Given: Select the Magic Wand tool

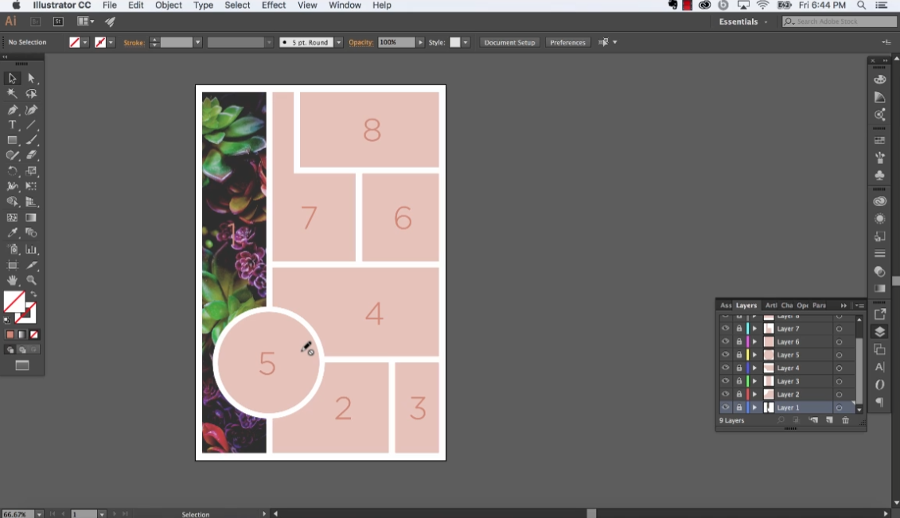Looking at the screenshot, I should (12, 94).
